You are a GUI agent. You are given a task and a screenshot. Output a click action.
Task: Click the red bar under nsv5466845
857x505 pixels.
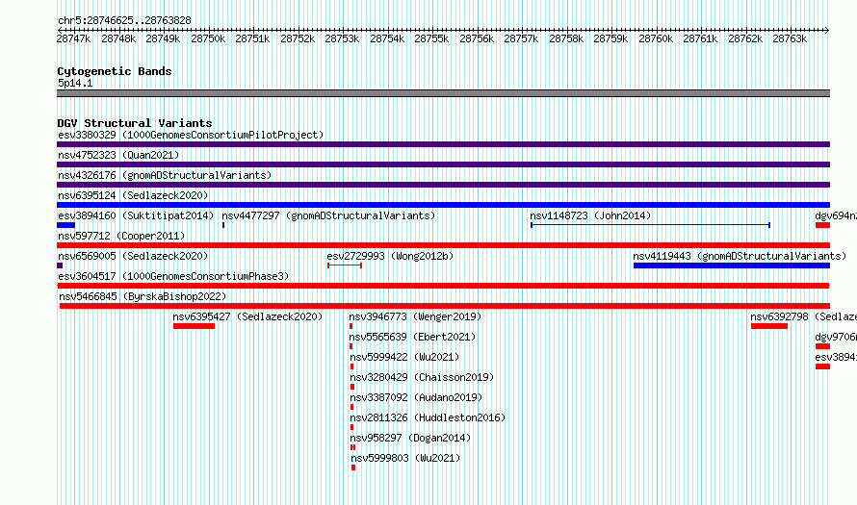[x=445, y=306]
